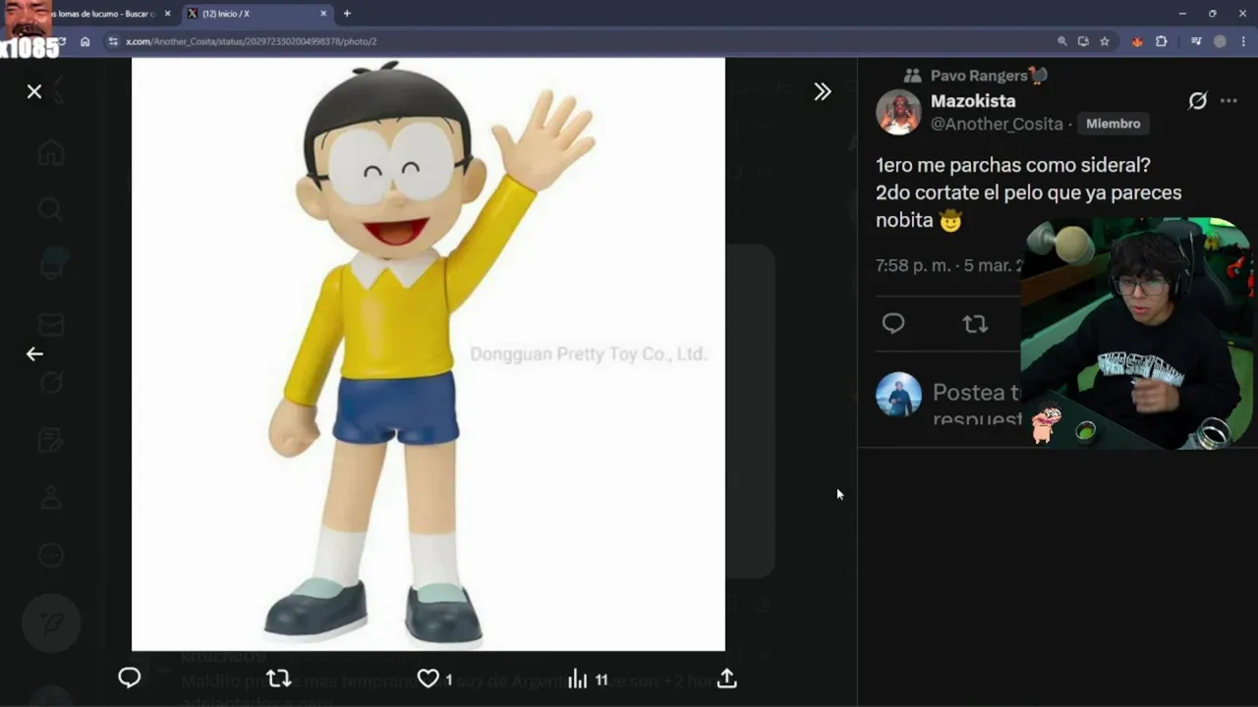Open the Pavo Rangers community link
This screenshot has height=707, width=1258.
(x=988, y=76)
